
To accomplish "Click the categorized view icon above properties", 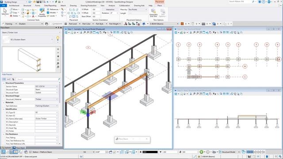I will tap(4, 79).
